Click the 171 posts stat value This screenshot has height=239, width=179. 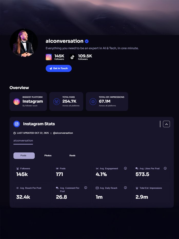(x=59, y=174)
